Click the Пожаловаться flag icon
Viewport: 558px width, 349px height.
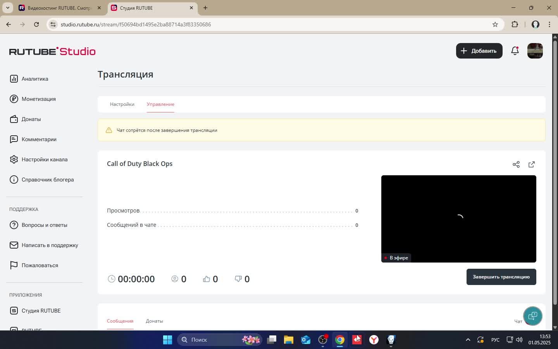pos(14,265)
